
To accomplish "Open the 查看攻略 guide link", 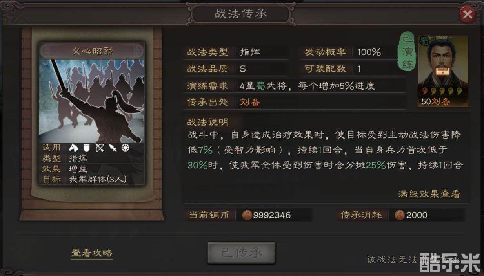I will 92,253.
